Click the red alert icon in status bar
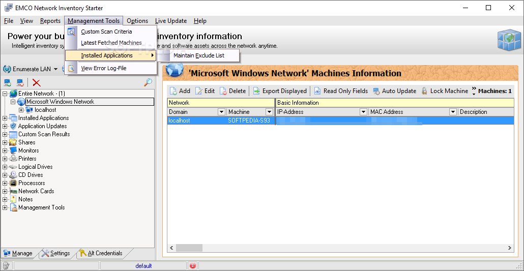 click(x=192, y=266)
